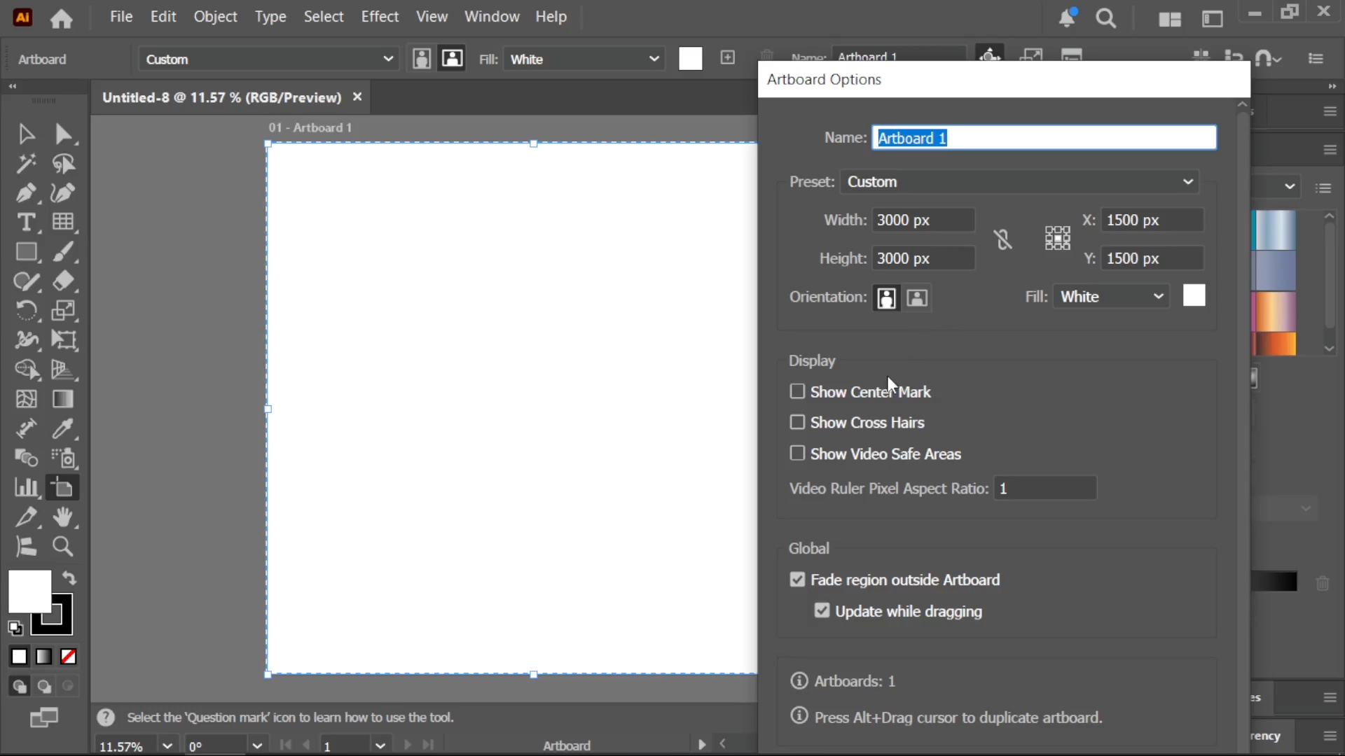Open the File menu
This screenshot has height=756, width=1345.
(x=121, y=17)
